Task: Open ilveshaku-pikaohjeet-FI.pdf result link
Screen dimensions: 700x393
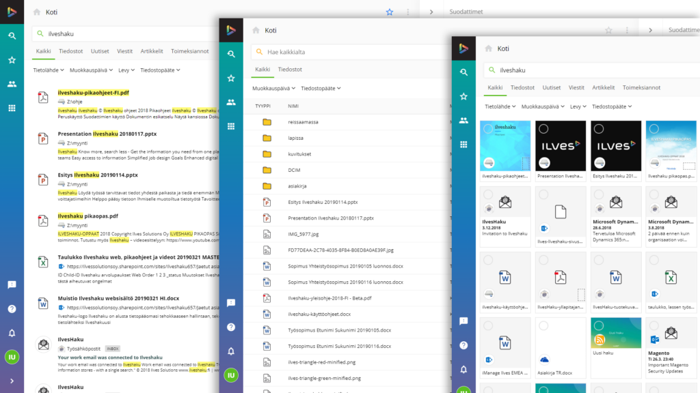Action: point(93,93)
